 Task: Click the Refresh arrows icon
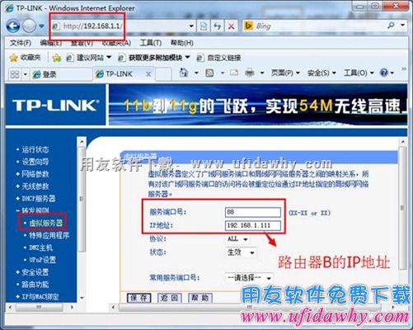[218, 26]
